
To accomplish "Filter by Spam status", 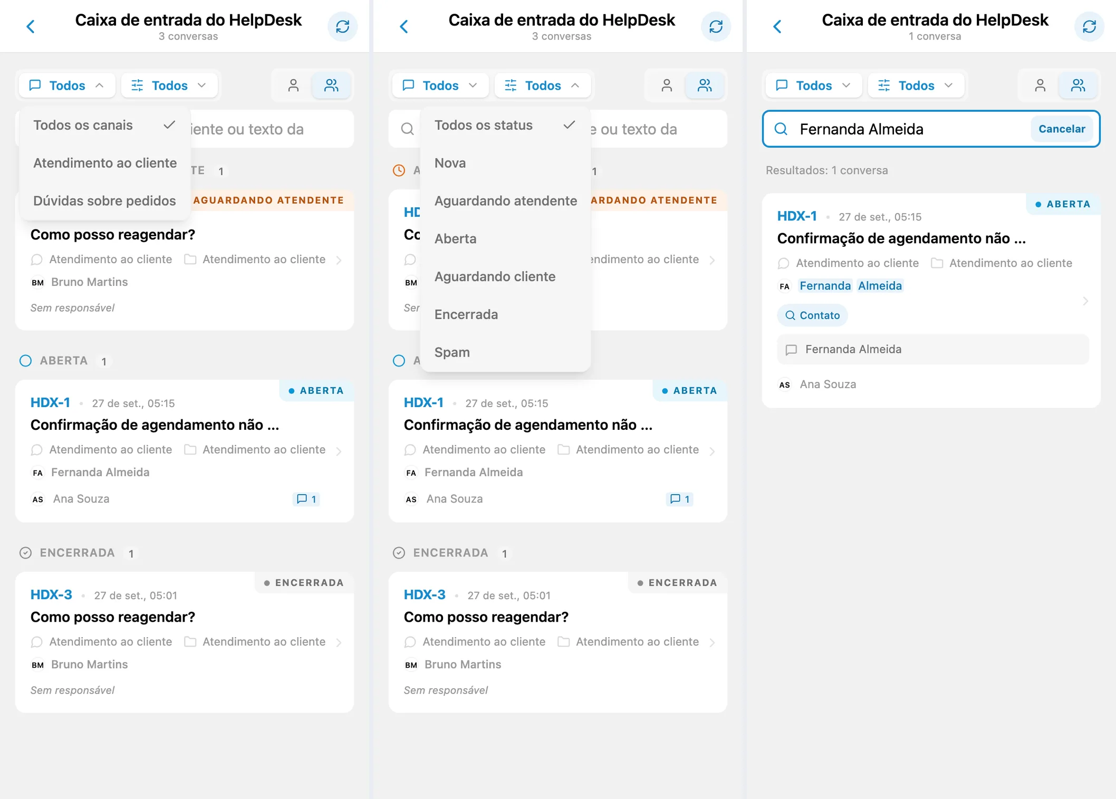I will 505,352.
